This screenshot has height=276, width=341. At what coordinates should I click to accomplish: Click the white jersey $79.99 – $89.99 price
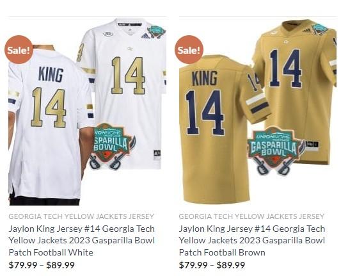click(x=42, y=265)
